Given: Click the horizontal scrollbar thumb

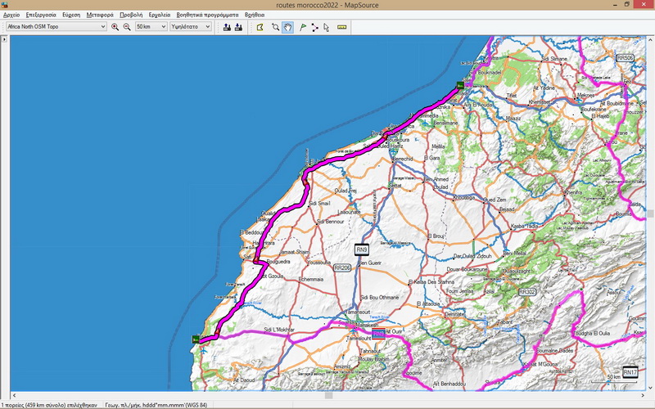Looking at the screenshot, I should [x=329, y=395].
